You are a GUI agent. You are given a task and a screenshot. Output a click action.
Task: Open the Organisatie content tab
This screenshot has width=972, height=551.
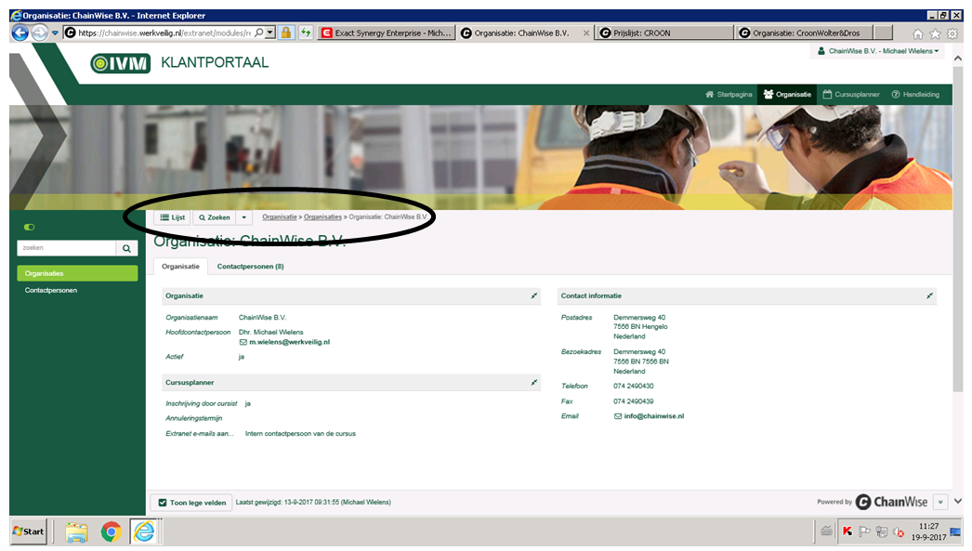180,267
